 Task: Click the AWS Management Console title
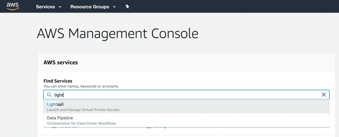(x=118, y=34)
